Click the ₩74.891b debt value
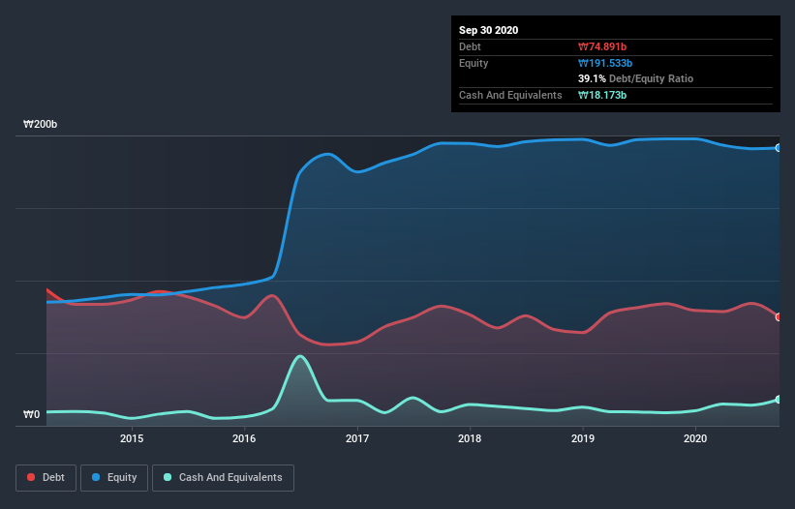Screen dimensions: 795x509 tap(602, 46)
